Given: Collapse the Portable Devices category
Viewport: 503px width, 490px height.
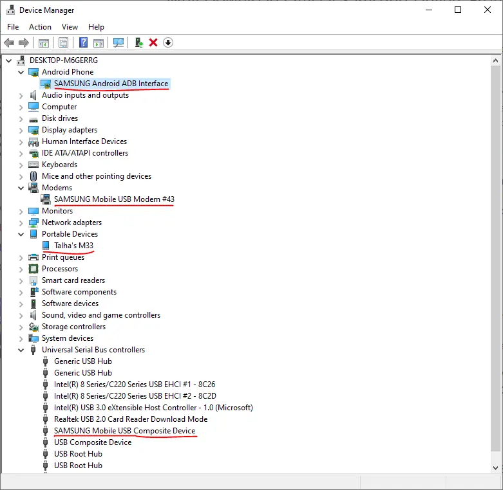Looking at the screenshot, I should [x=21, y=235].
